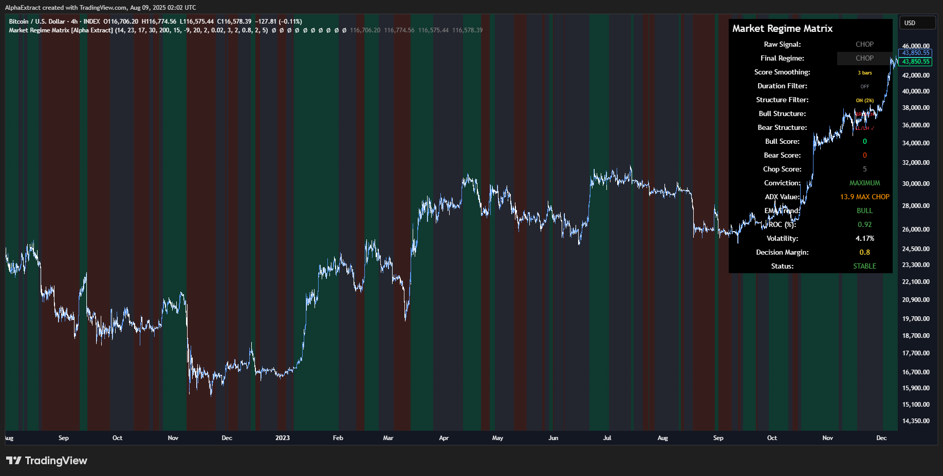
Task: Click the Bitcoin / U.S. Dollar symbol title
Action: [37, 22]
